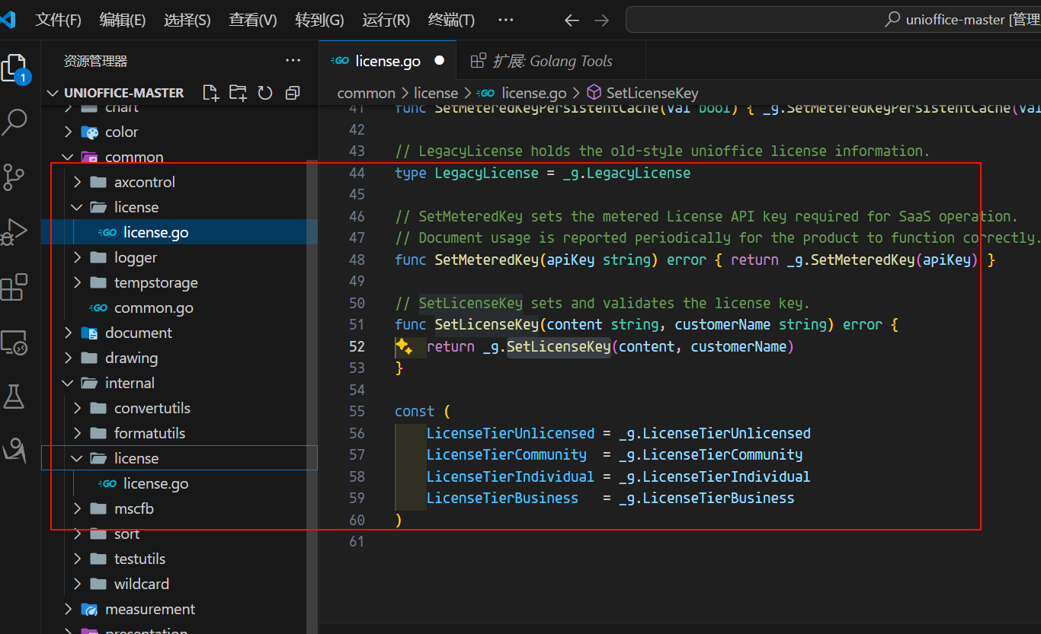Open common.go file in explorer

(x=153, y=307)
